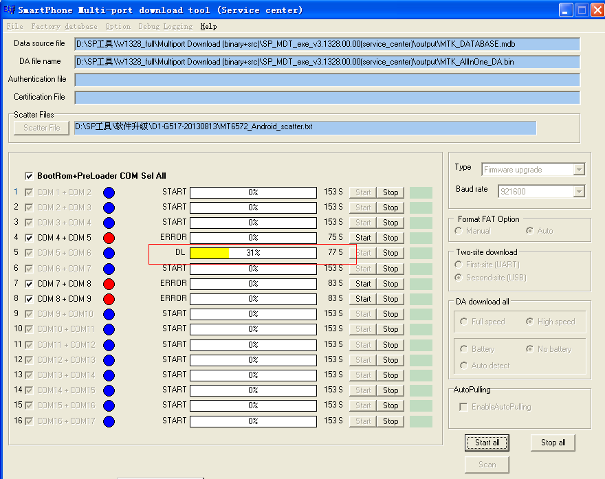Click the empty Authentication file field

pyautogui.click(x=327, y=80)
